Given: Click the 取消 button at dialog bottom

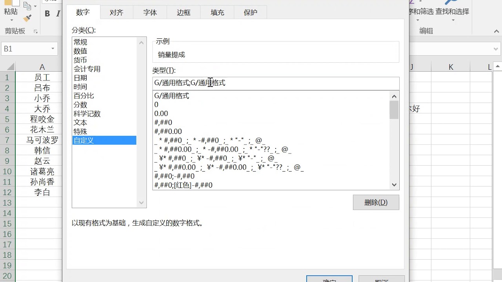Looking at the screenshot, I should (x=381, y=279).
